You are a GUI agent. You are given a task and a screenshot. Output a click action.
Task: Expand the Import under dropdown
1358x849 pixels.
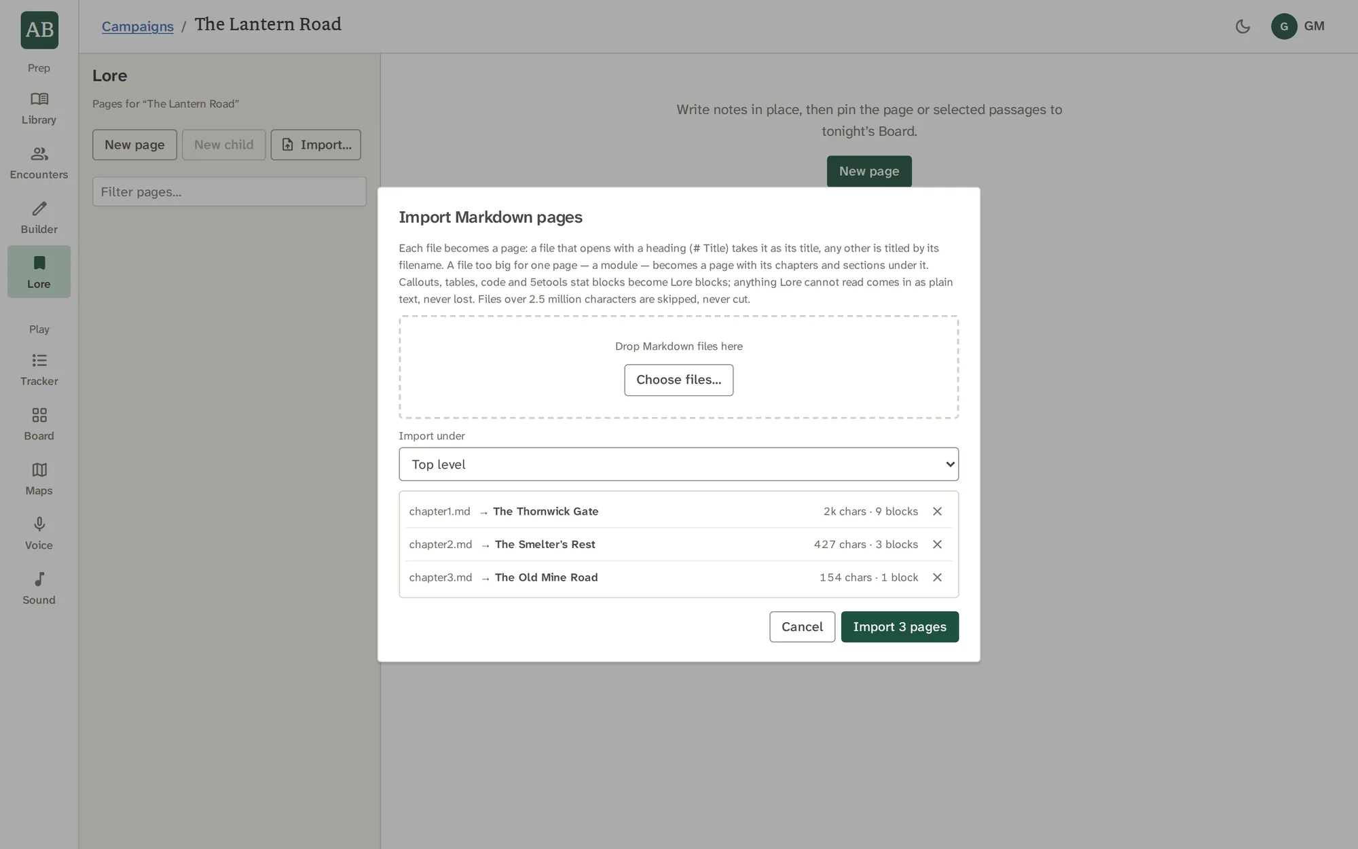click(678, 464)
